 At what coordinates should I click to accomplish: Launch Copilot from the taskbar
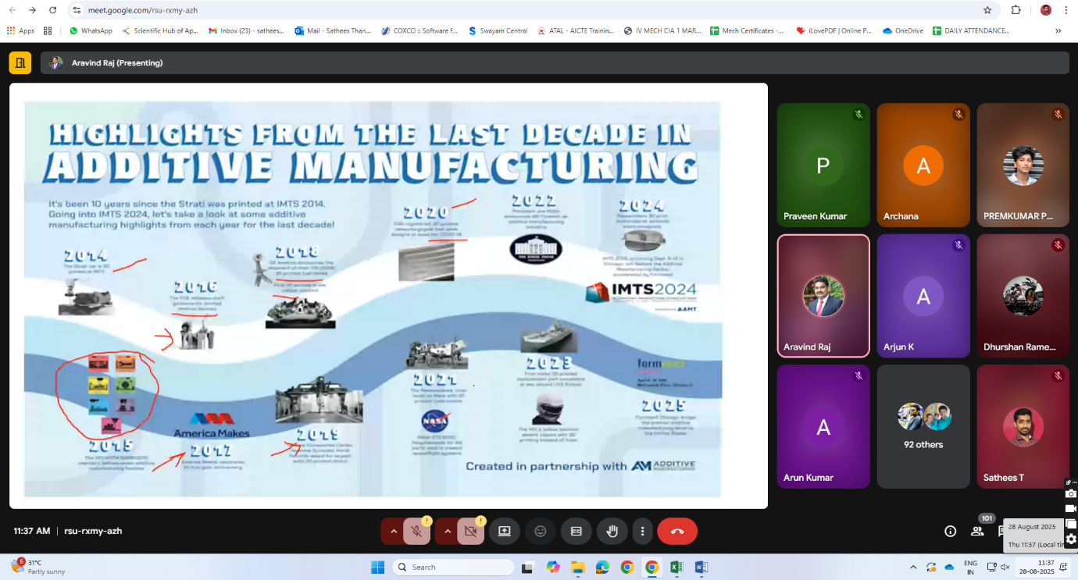[x=553, y=567]
